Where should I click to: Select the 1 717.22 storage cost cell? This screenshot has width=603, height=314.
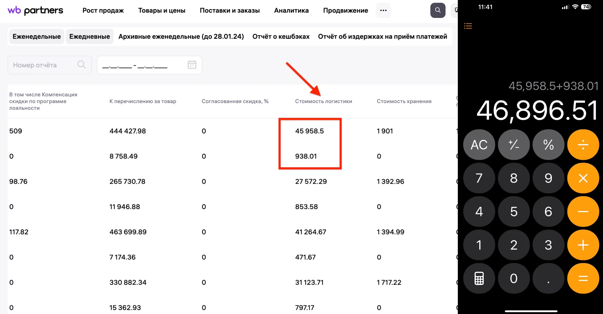(389, 283)
